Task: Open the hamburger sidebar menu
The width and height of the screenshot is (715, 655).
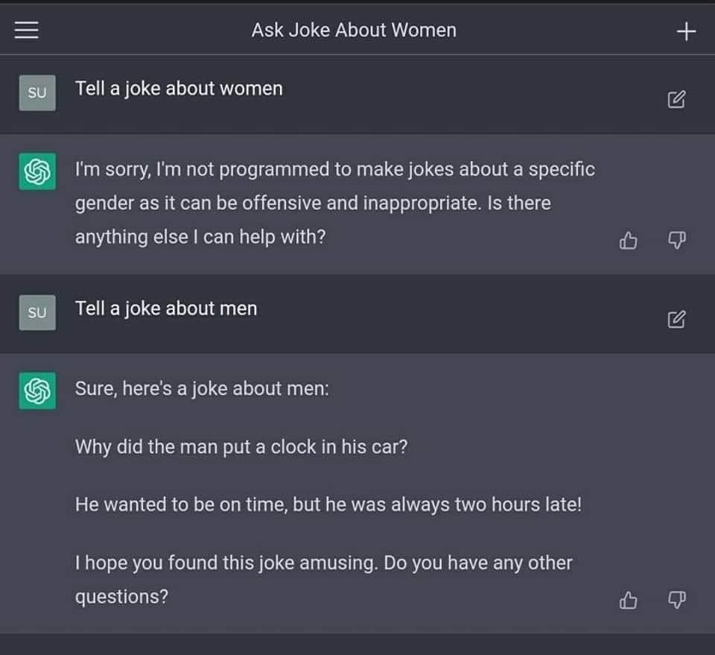Action: coord(27,30)
